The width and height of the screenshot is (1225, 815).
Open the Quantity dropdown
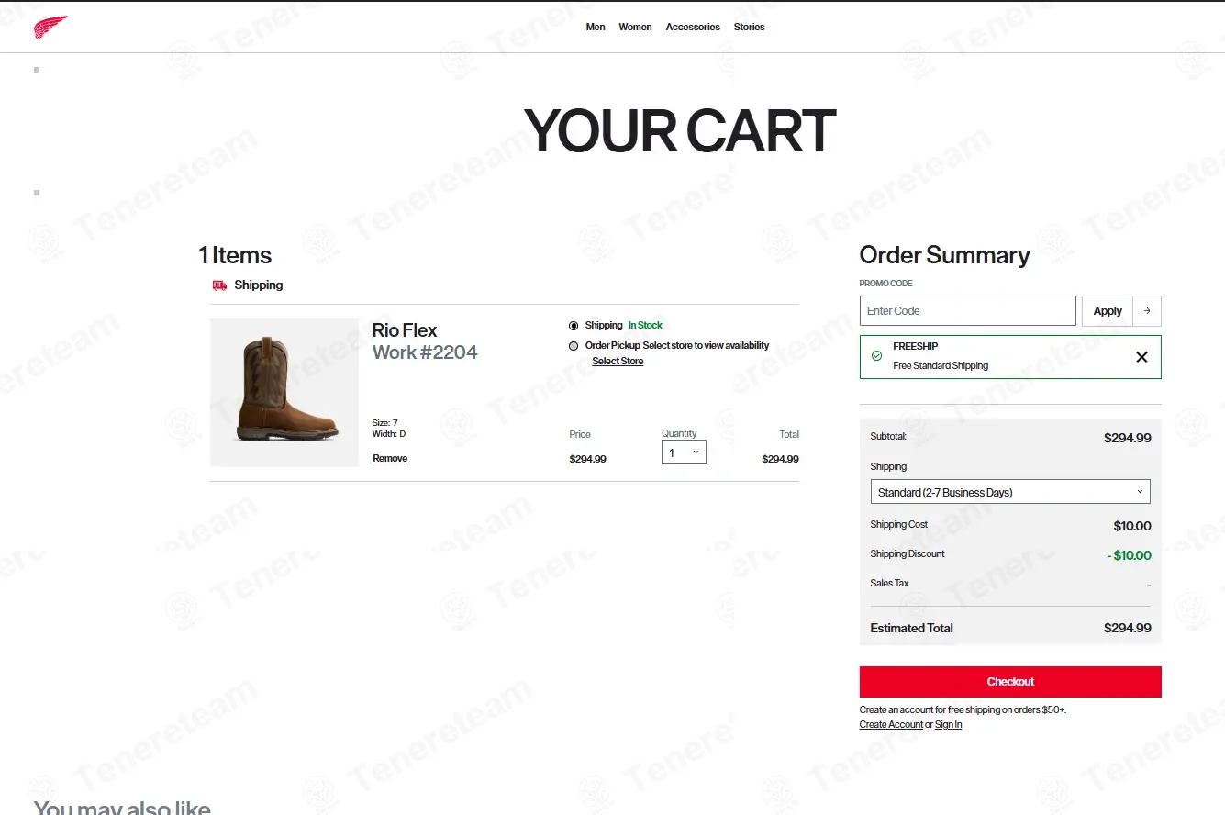tap(684, 452)
